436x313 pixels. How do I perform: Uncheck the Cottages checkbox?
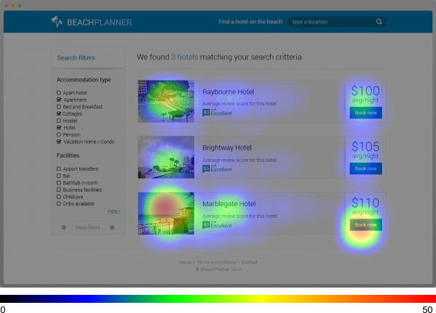point(59,113)
